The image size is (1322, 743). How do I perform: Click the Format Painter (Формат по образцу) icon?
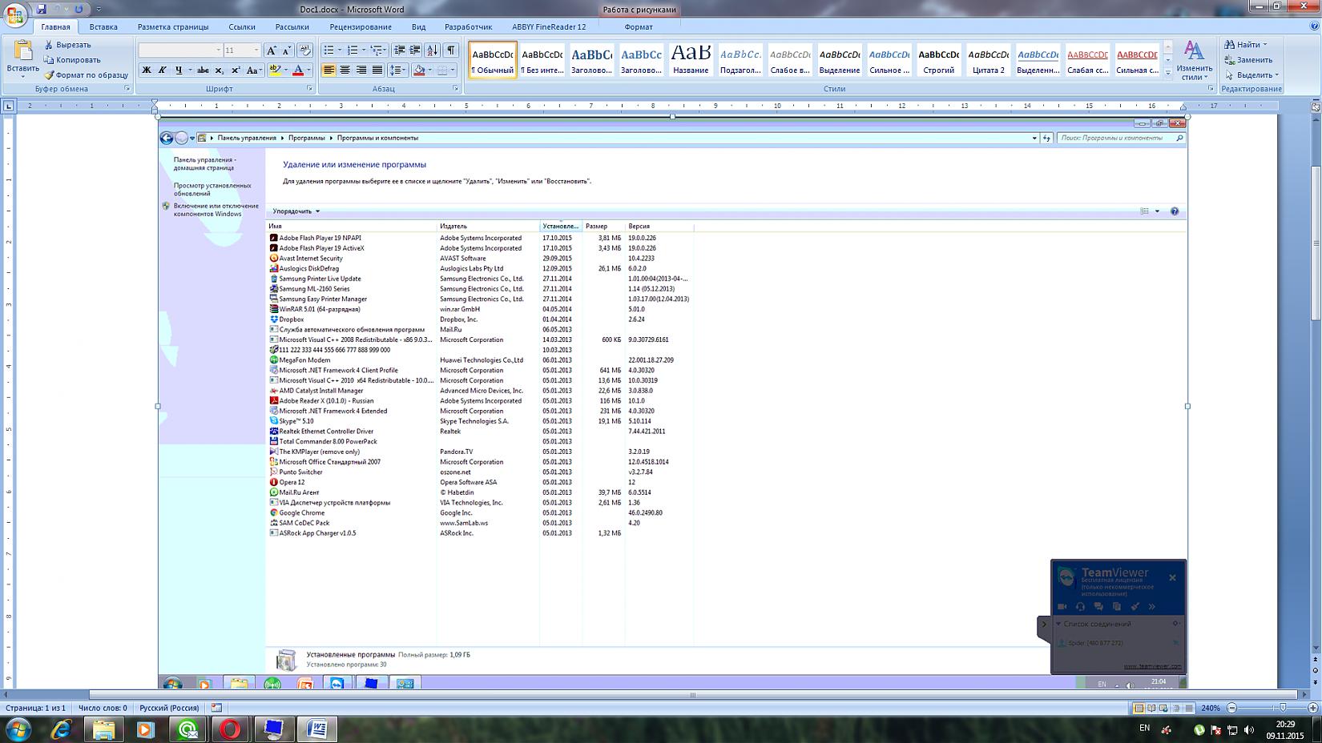tap(50, 75)
